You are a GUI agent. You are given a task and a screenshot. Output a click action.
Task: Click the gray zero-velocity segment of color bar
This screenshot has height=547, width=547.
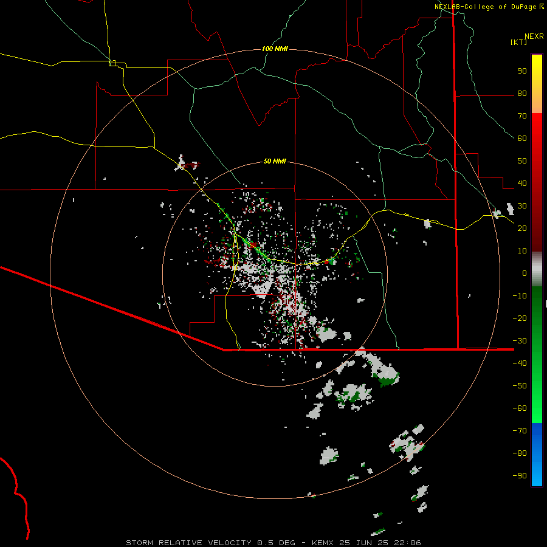pos(537,269)
